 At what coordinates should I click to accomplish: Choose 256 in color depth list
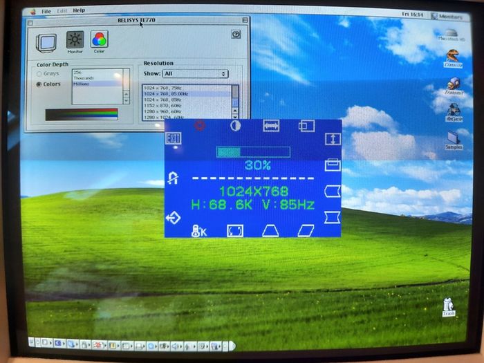click(97, 73)
